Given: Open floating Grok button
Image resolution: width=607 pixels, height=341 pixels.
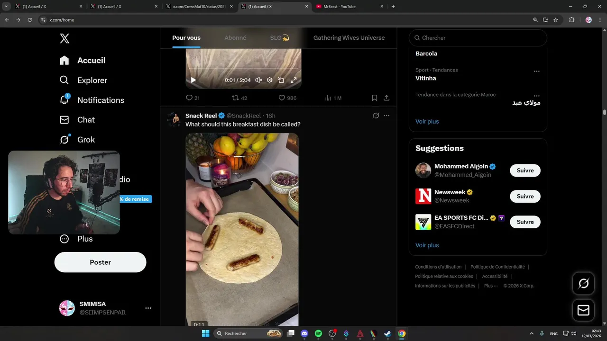Looking at the screenshot, I should (x=583, y=283).
